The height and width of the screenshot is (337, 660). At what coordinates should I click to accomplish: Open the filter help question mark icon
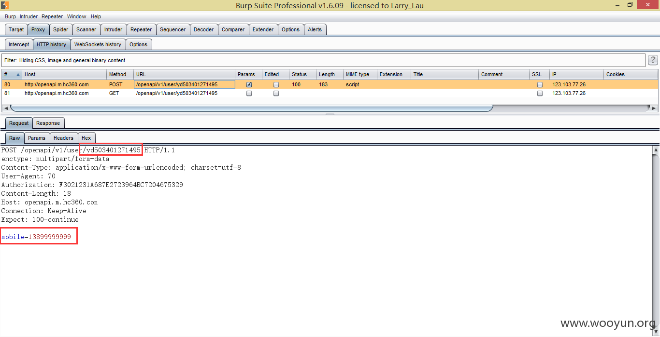click(x=653, y=60)
